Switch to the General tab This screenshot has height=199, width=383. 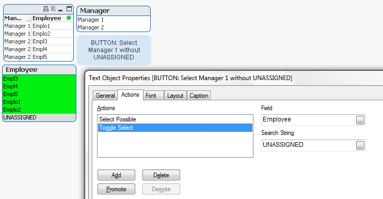coord(105,96)
